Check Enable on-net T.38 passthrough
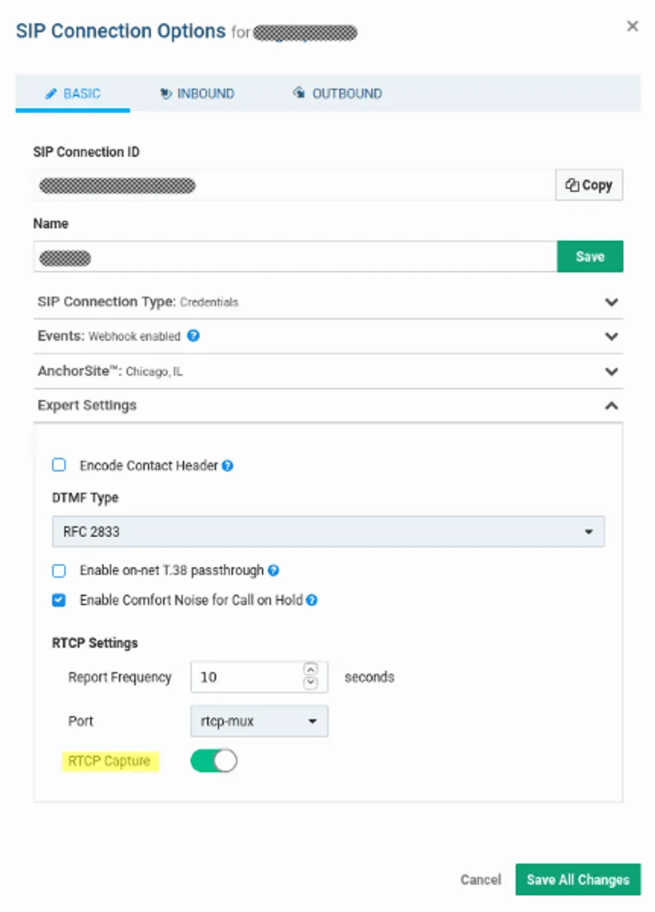 pyautogui.click(x=59, y=571)
